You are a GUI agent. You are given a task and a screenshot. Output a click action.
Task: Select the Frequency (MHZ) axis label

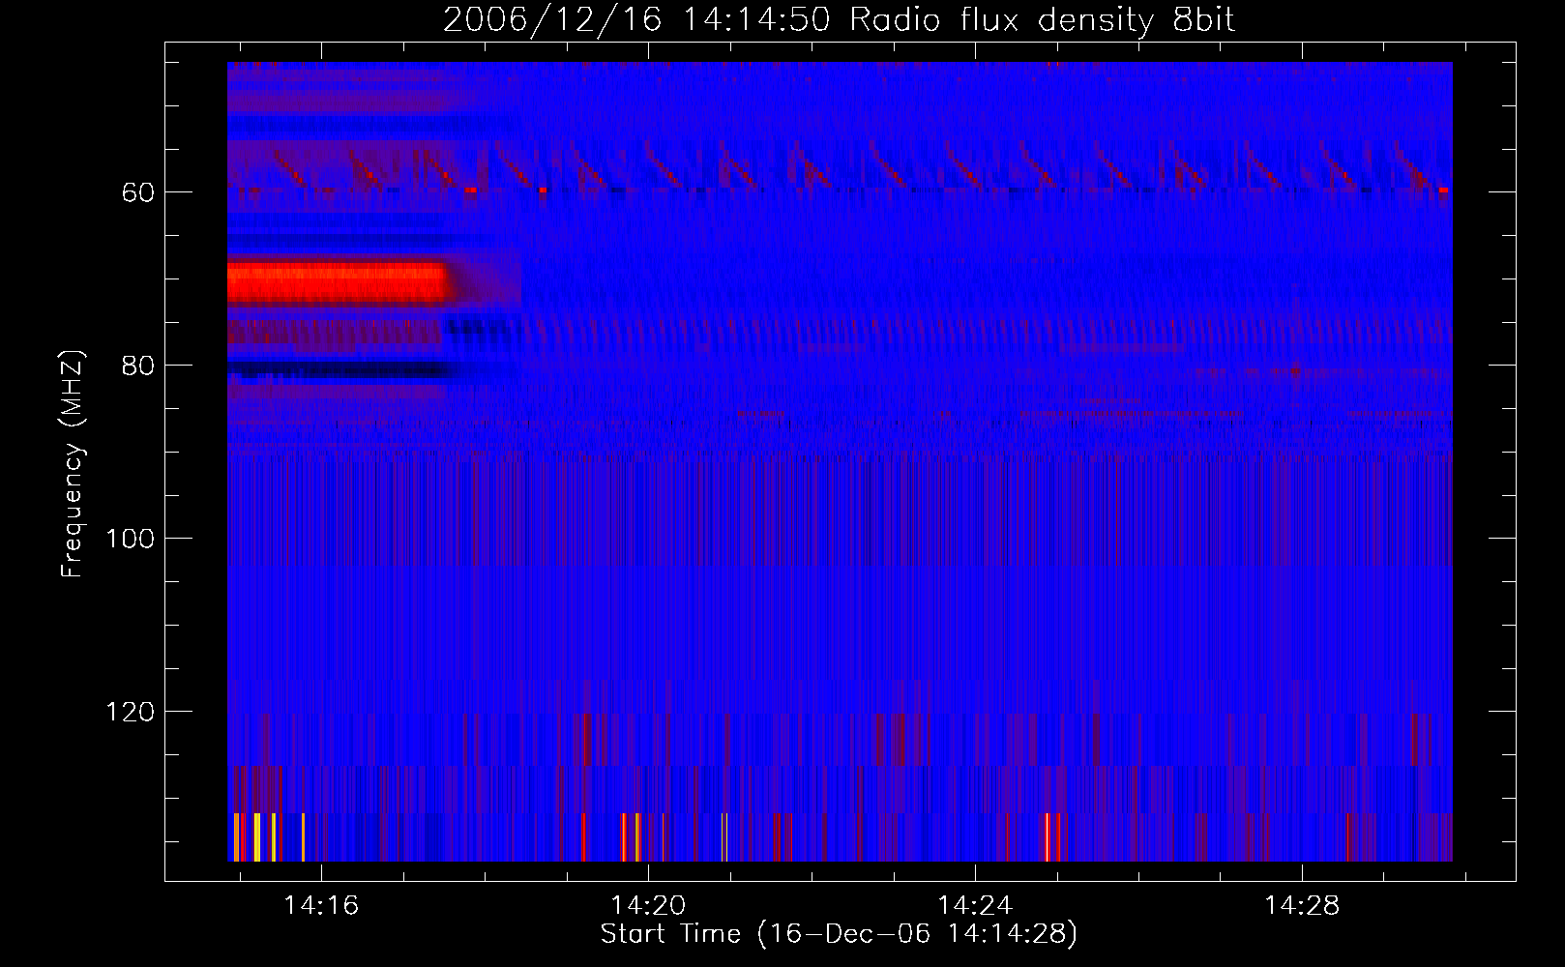point(73,464)
